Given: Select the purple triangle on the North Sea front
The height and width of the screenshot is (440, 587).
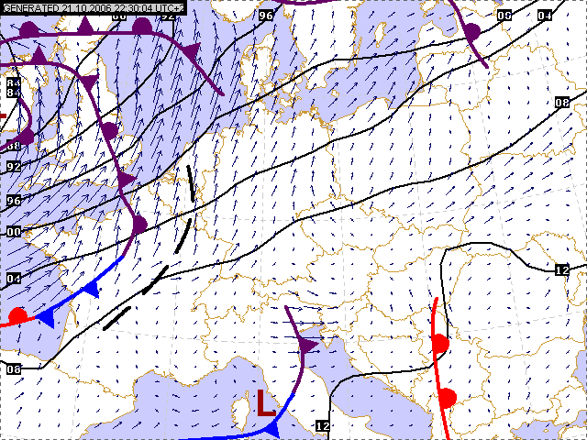Looking at the screenshot, I should 191,50.
